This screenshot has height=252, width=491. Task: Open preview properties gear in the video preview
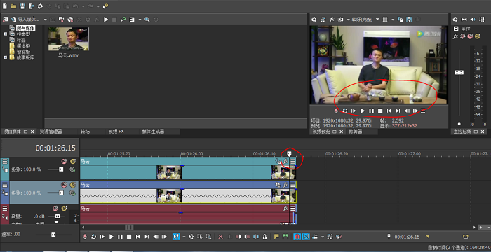click(x=314, y=20)
